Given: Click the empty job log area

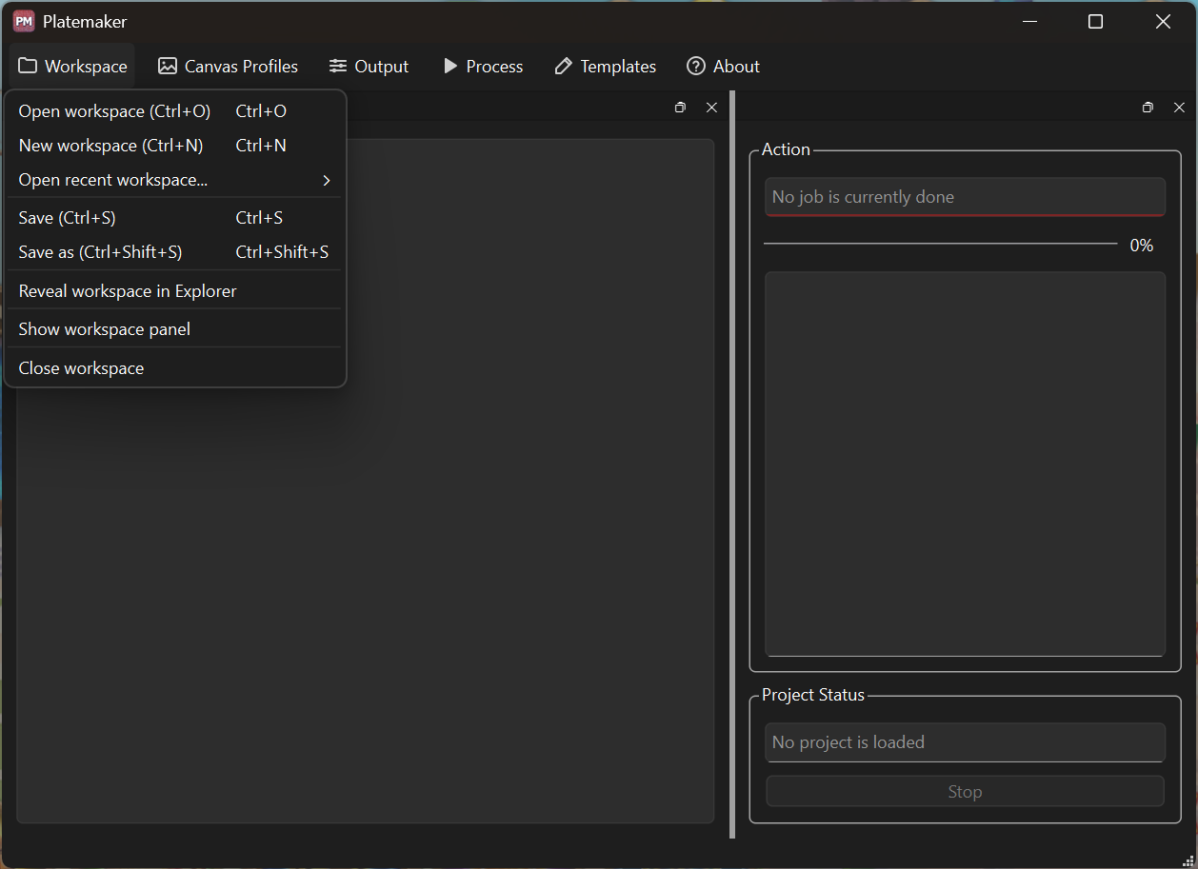Looking at the screenshot, I should [x=965, y=464].
